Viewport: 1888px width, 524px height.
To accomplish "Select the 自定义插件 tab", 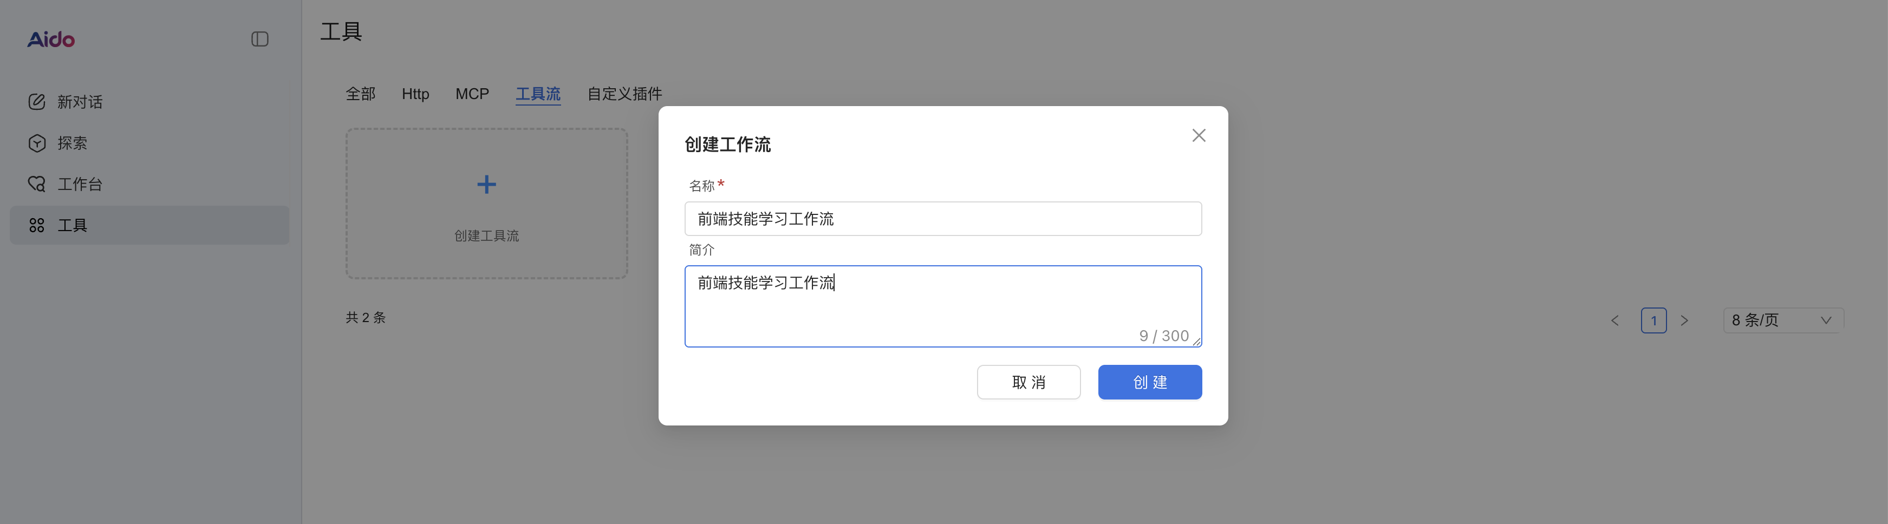I will [624, 94].
